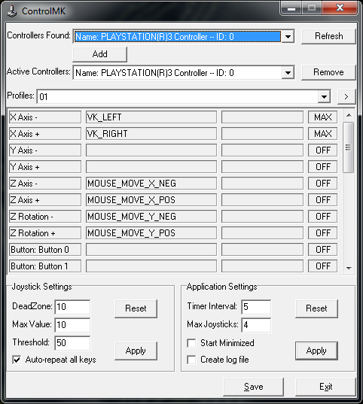Click the scroll down arrow in mapping list

pos(349,269)
